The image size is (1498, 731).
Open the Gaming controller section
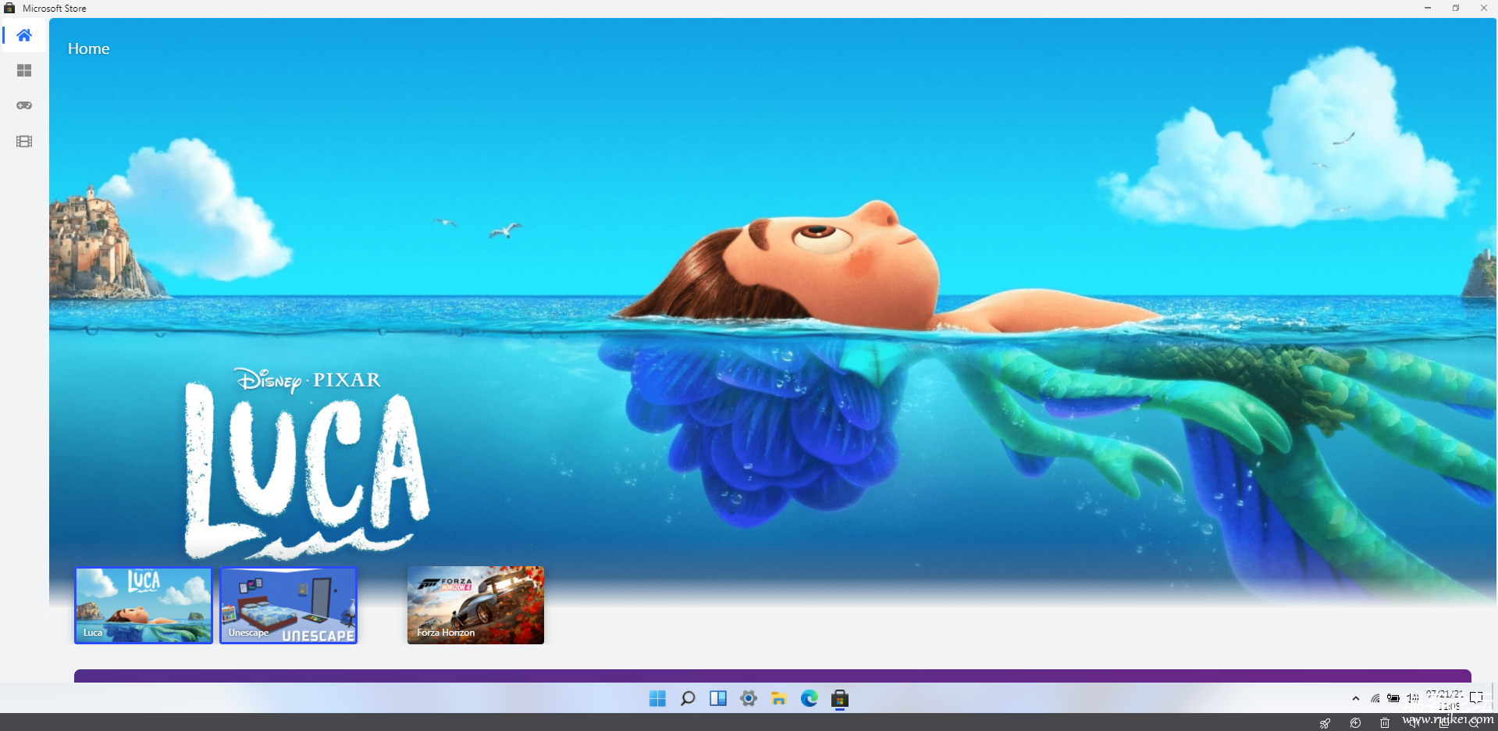click(x=24, y=105)
